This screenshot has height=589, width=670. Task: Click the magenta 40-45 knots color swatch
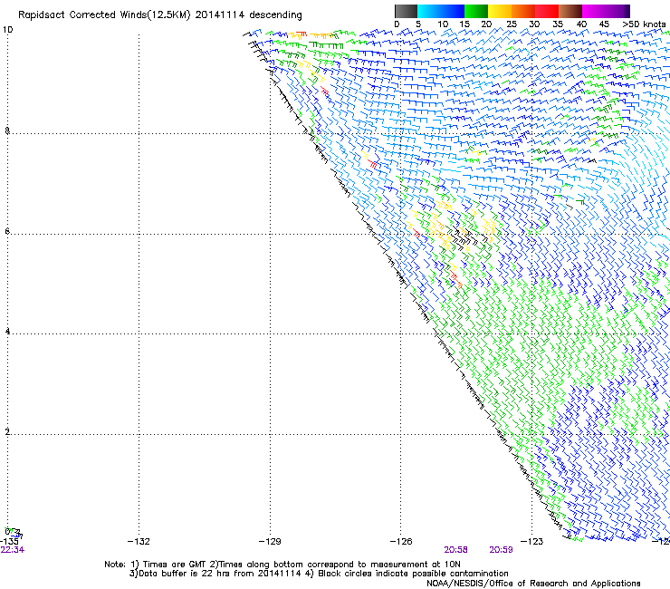coord(594,11)
